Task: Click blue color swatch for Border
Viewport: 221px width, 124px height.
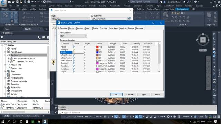Action: click(x=97, y=52)
